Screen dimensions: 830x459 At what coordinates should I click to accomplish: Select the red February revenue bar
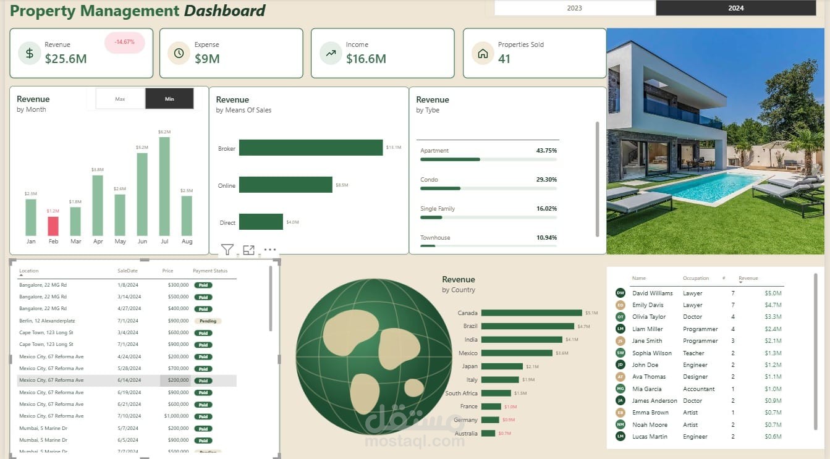tap(53, 226)
